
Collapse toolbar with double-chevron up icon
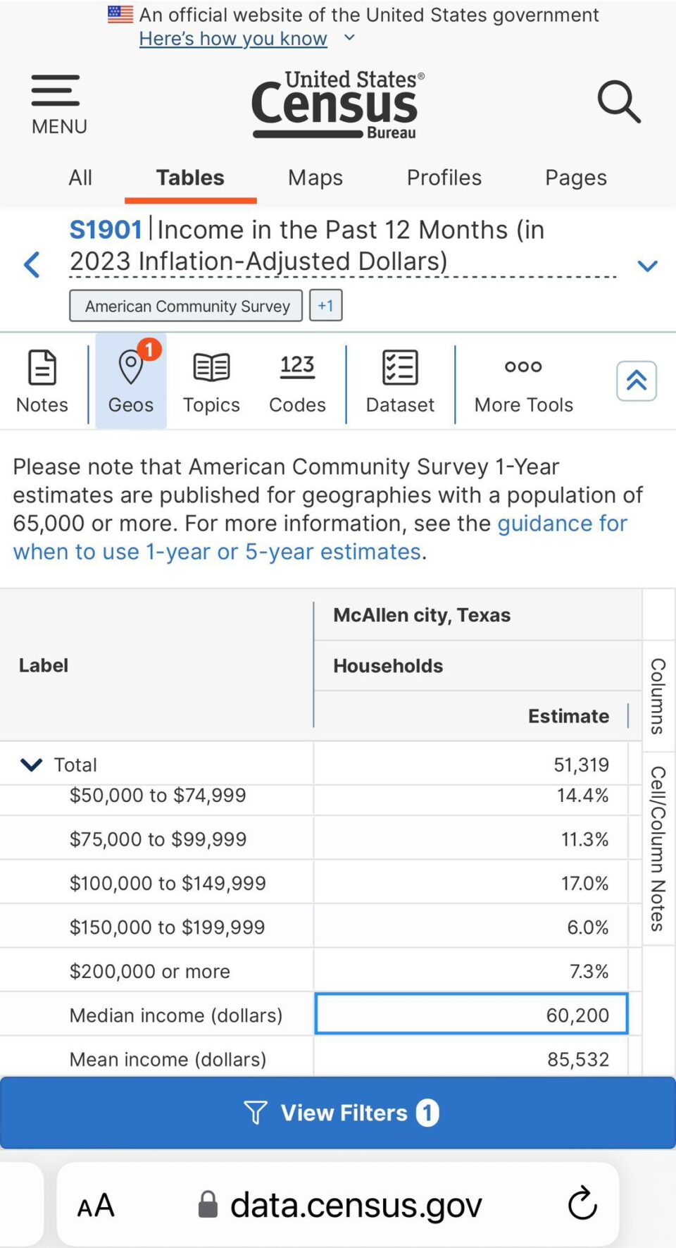coord(637,381)
